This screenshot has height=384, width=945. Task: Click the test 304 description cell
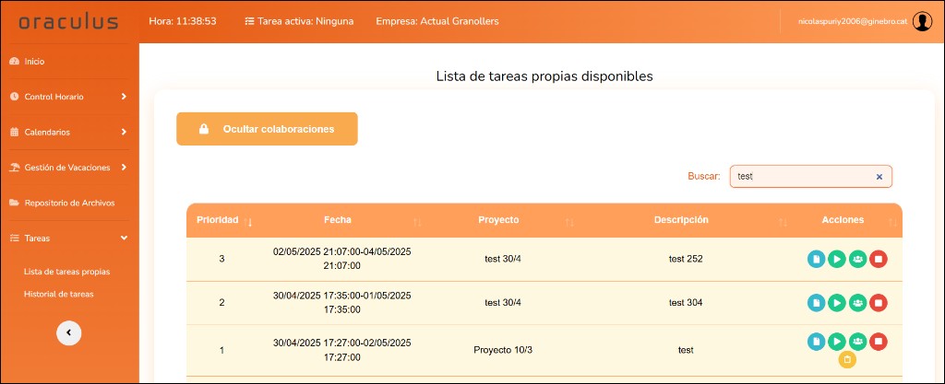[686, 303]
